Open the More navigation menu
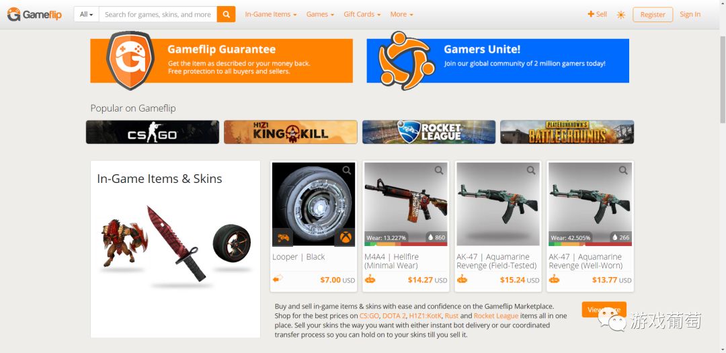This screenshot has width=726, height=353. (401, 14)
